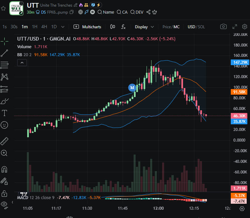Toggle keep drawing lock mode
The image size is (250, 218).
4,181
